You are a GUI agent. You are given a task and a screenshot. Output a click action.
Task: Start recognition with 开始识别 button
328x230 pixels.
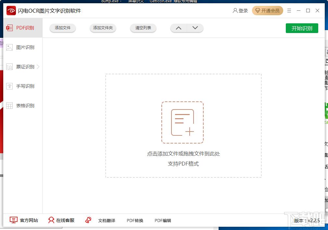(x=302, y=28)
